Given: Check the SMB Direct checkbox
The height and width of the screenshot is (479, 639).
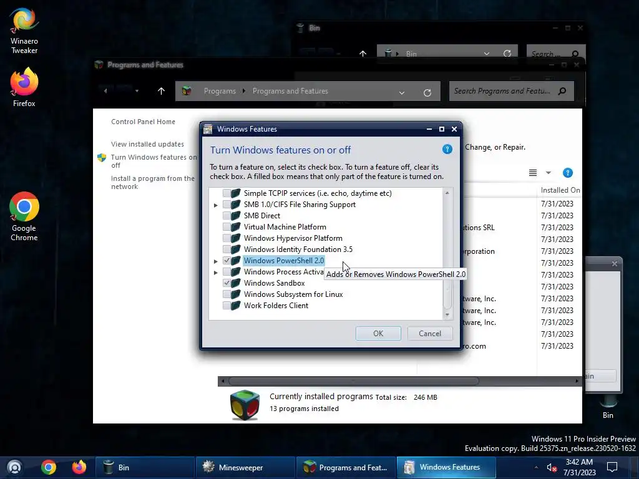Looking at the screenshot, I should click(x=227, y=215).
